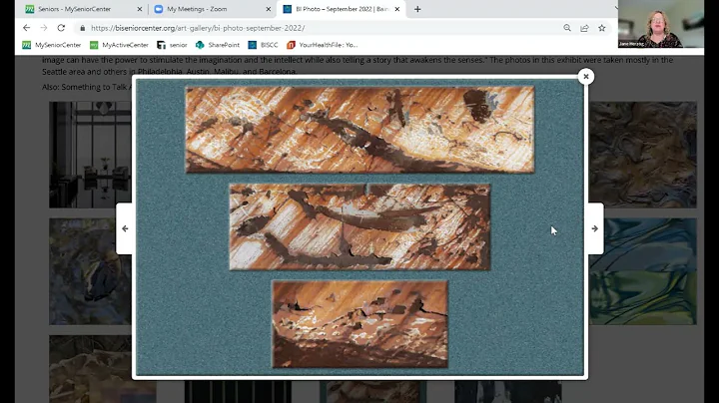Click the site lock icon

click(83, 28)
